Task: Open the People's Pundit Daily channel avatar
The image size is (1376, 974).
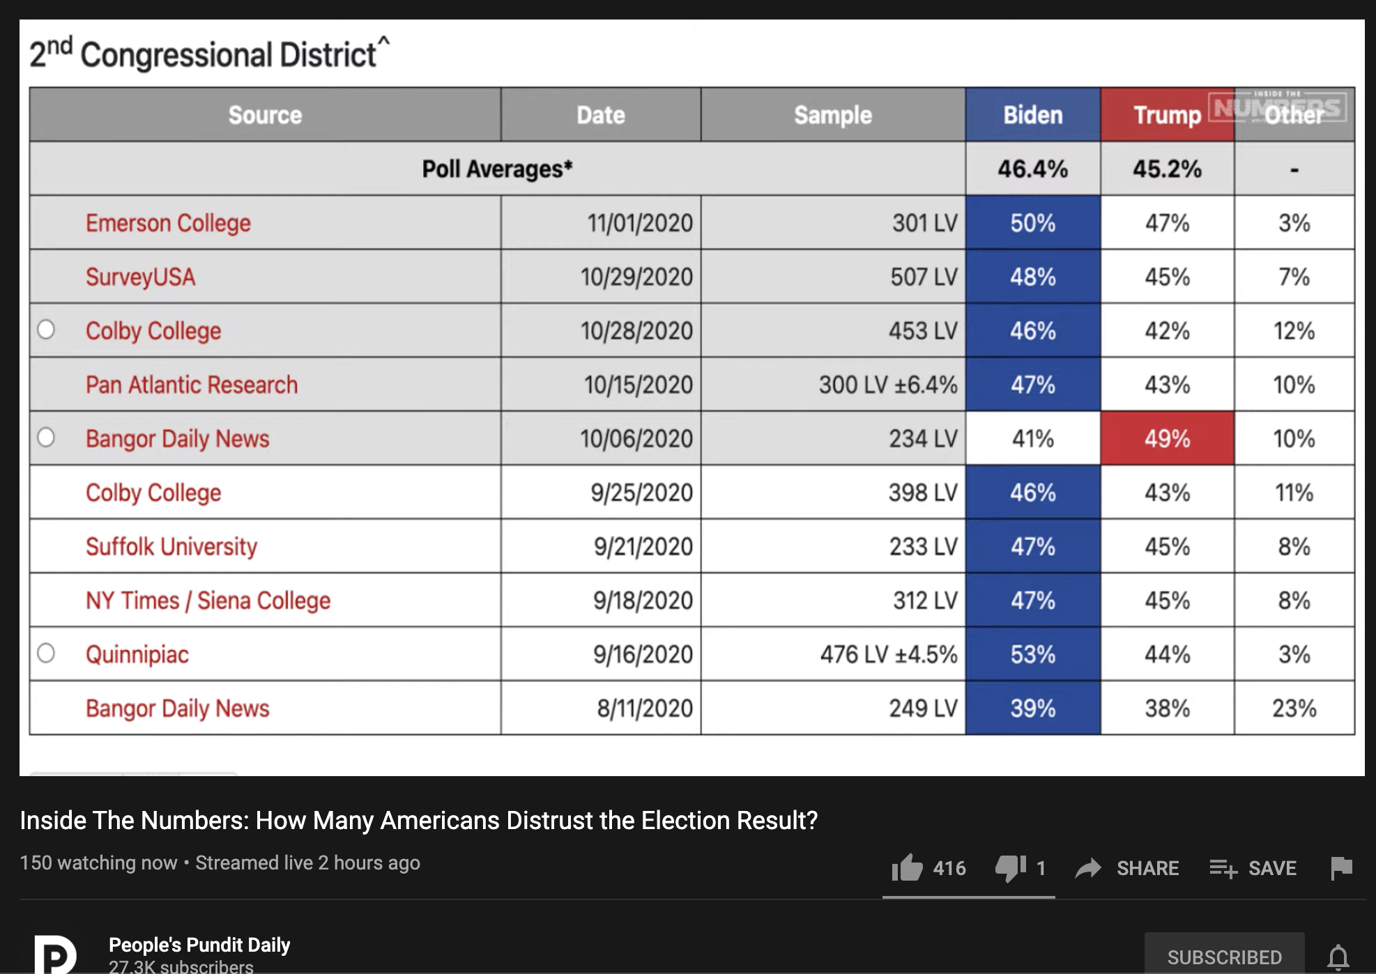Action: coord(56,954)
